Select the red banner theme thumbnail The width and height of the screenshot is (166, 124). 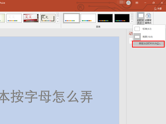point(31,18)
